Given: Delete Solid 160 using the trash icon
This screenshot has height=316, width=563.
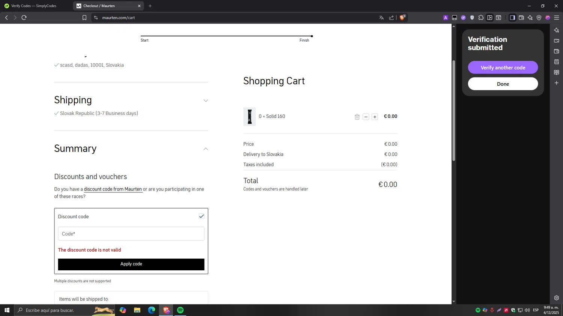Looking at the screenshot, I should (x=357, y=117).
